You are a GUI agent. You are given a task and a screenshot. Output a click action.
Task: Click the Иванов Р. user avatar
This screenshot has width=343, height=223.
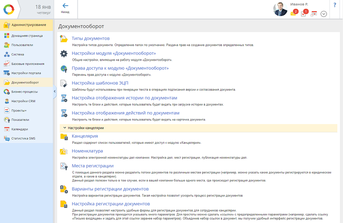[x=280, y=9]
